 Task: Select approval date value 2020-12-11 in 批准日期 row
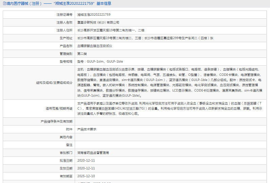point(86,161)
